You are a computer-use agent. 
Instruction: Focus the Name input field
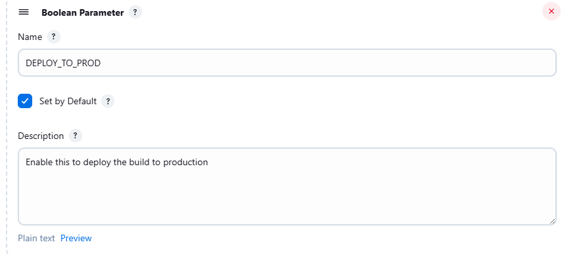point(287,62)
